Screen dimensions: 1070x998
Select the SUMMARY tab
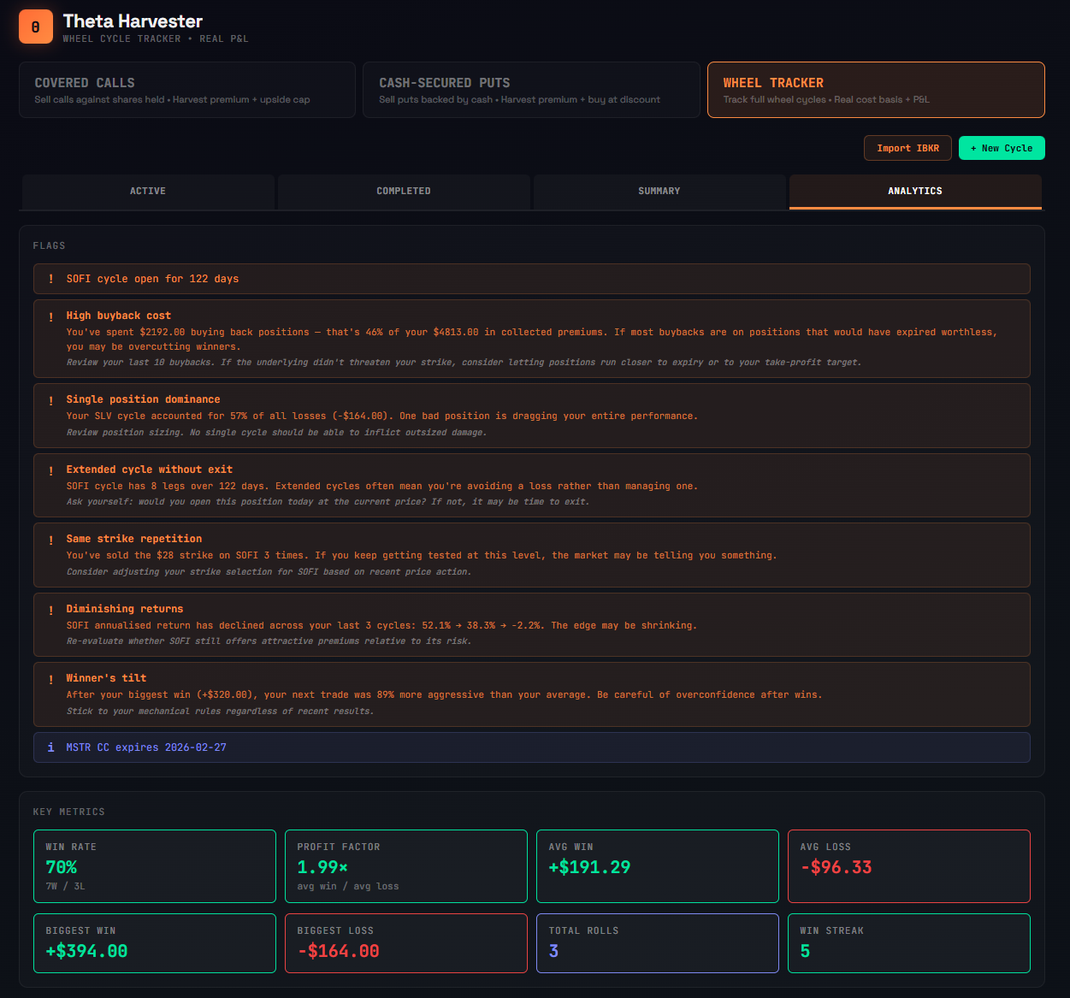point(659,192)
